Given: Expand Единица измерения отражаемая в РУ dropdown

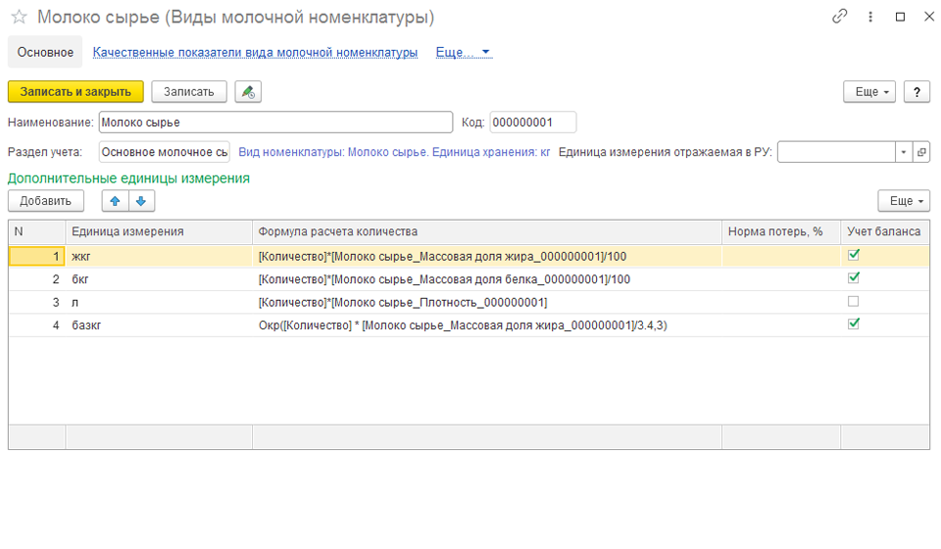Looking at the screenshot, I should click(x=903, y=152).
